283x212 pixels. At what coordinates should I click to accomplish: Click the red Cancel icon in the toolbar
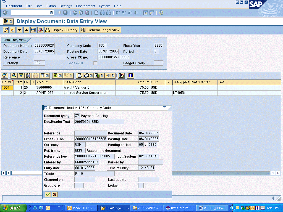87,13
